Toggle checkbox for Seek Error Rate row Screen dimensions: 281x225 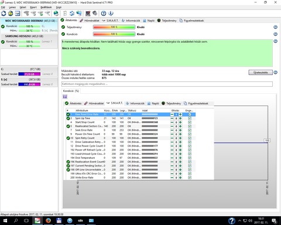click(190, 130)
